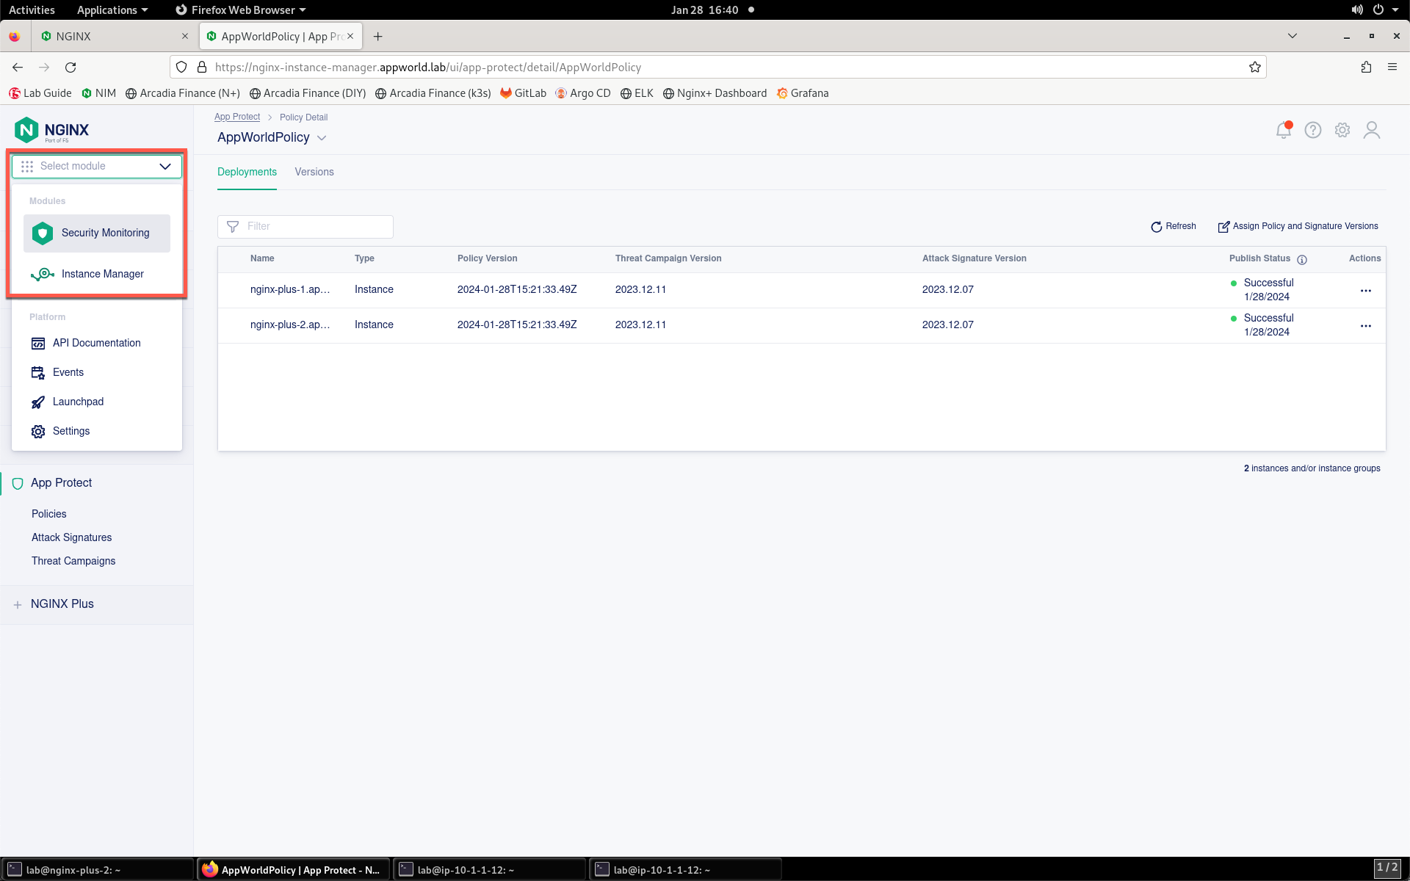This screenshot has width=1410, height=881.
Task: Click nginx-plus-2.ap... instance name
Action: click(x=290, y=325)
